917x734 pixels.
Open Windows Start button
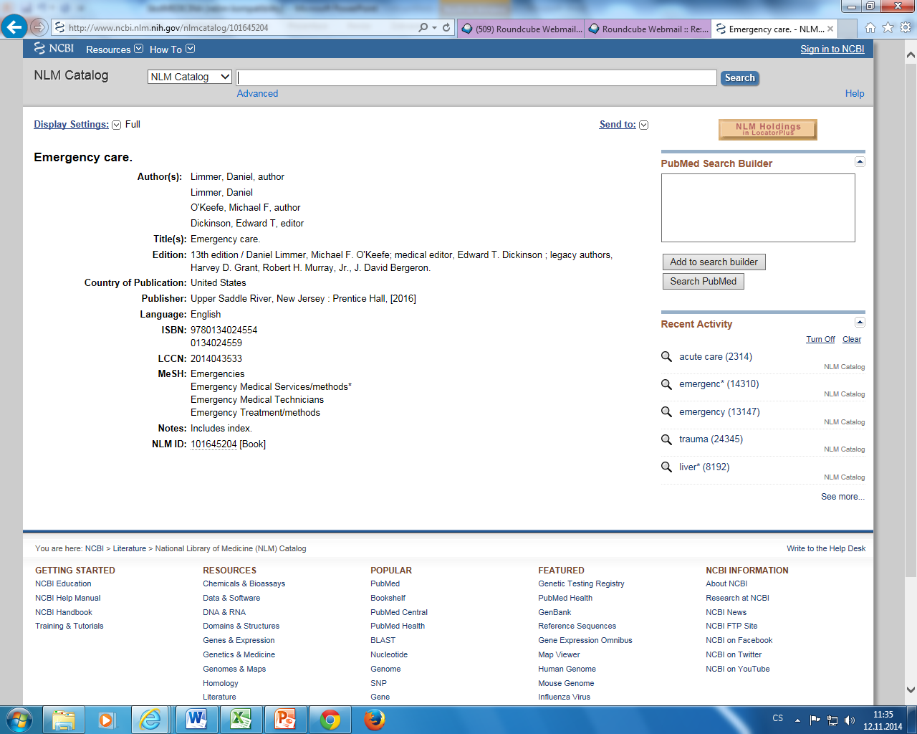[19, 720]
